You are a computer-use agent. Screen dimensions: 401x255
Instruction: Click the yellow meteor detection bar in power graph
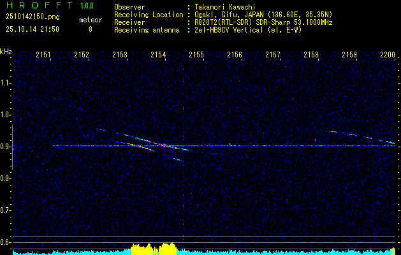pos(154,249)
